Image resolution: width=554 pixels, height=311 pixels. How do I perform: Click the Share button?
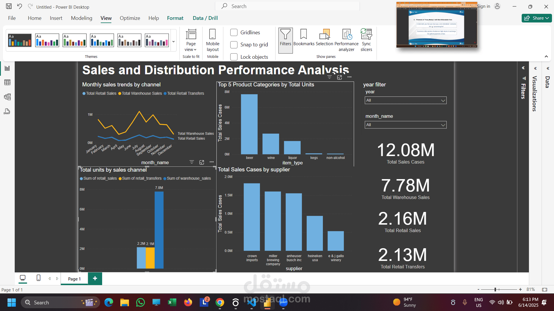[x=536, y=18]
